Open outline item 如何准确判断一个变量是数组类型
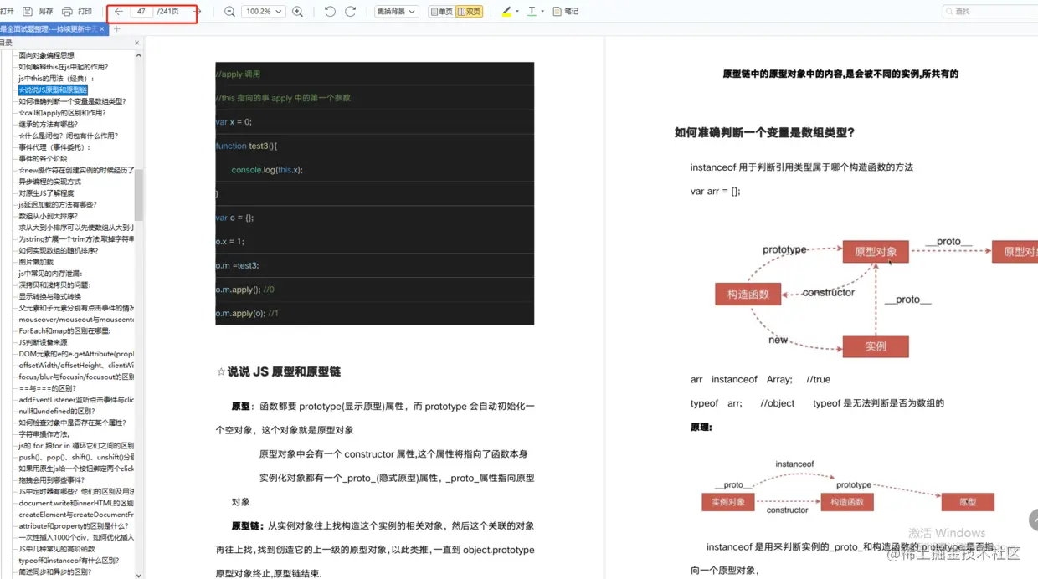Image resolution: width=1038 pixels, height=579 pixels. (72, 101)
